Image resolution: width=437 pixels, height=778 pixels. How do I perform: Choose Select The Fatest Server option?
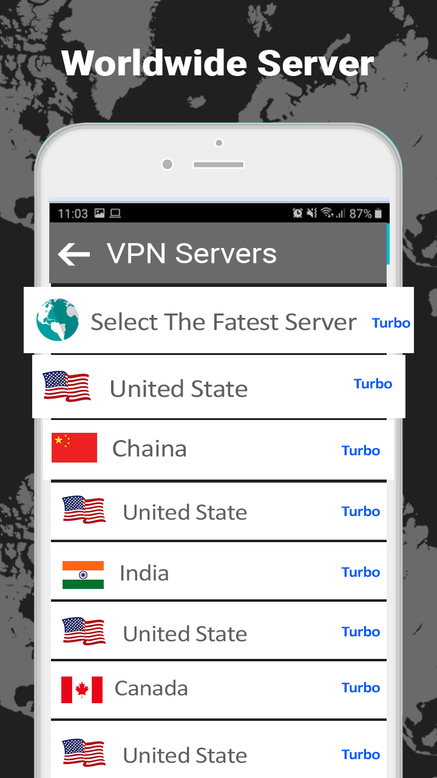[218, 320]
